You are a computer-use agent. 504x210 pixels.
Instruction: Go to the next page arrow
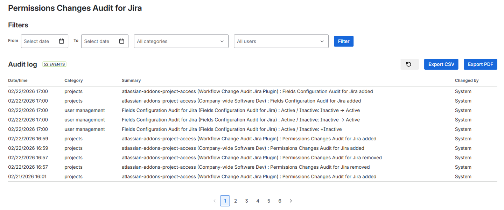click(291, 201)
